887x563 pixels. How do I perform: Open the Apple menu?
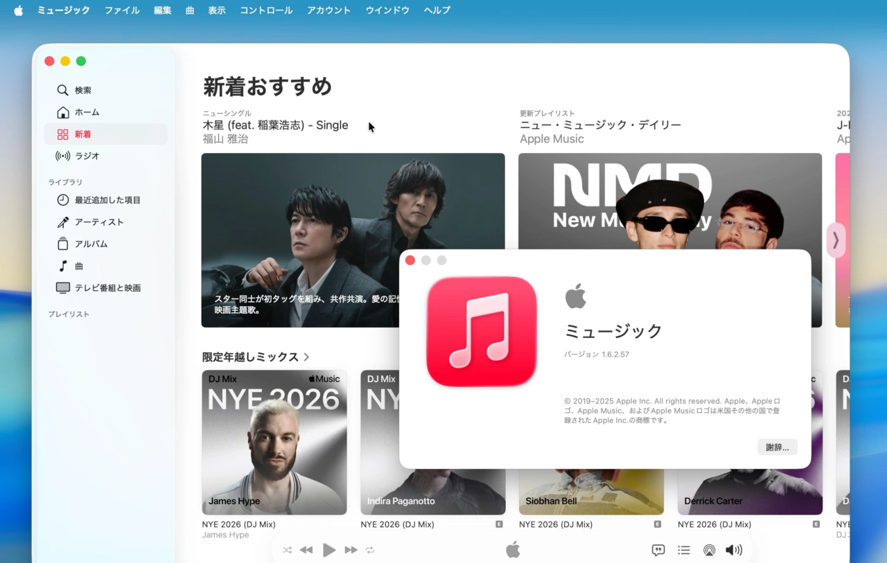17,10
